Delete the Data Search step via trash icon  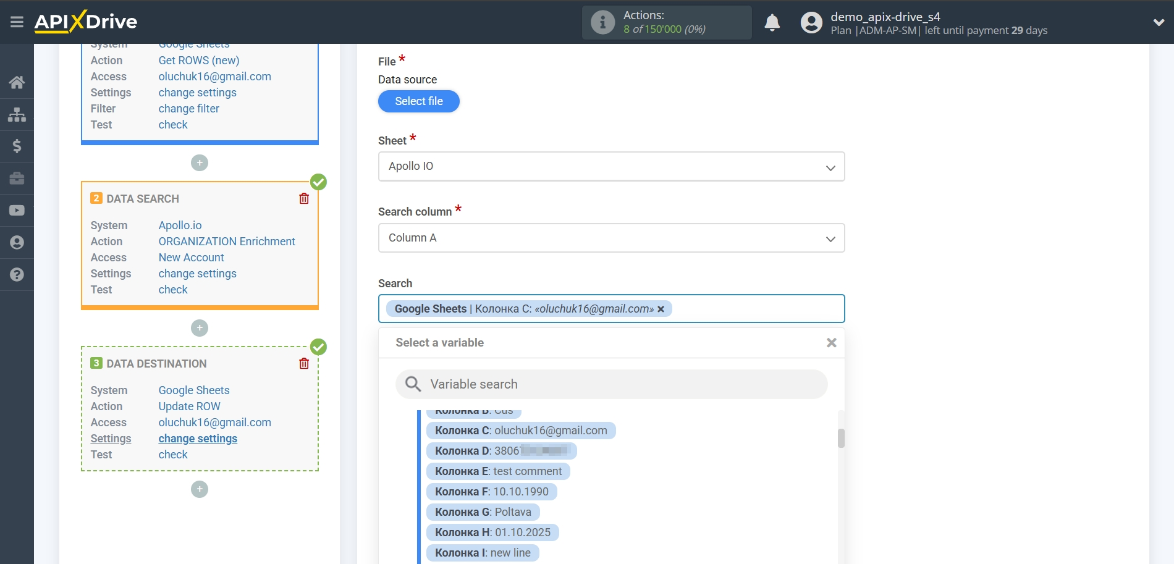[303, 198]
